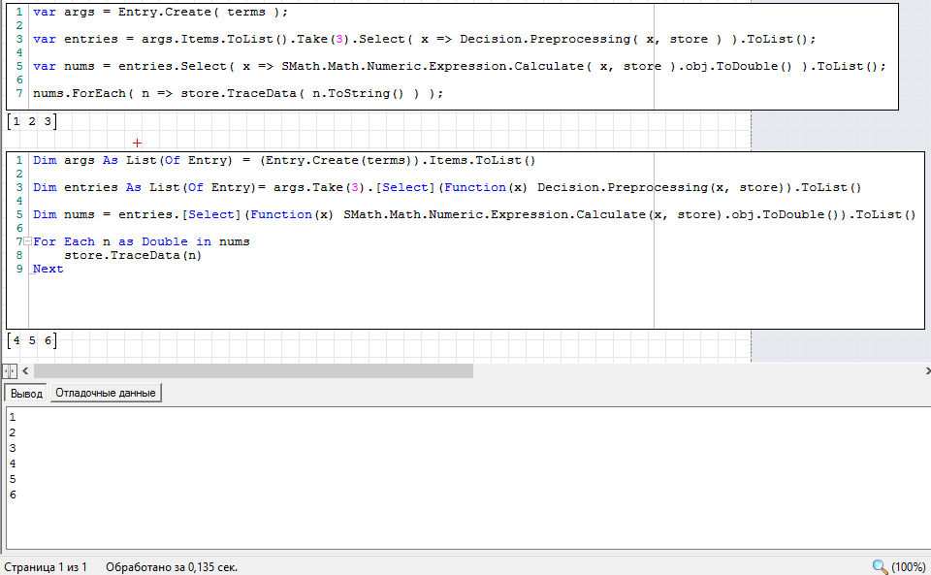Viewport: 931px width, 575px height.
Task: Click the 100% zoom level indicator
Action: click(909, 566)
